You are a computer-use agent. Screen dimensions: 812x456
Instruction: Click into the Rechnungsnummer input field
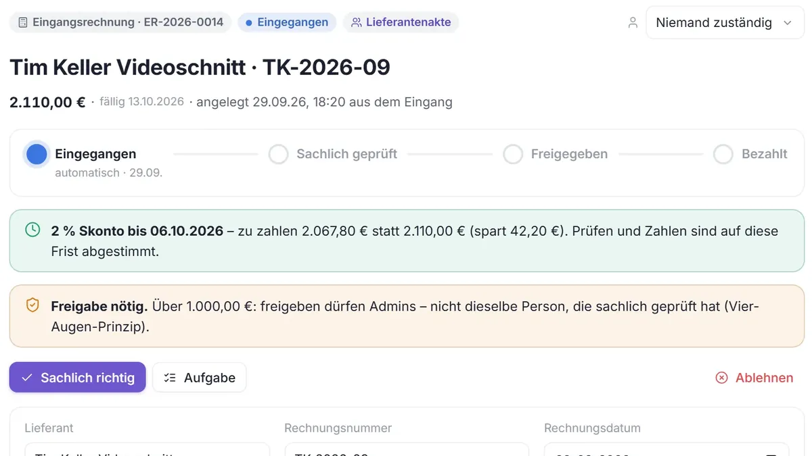click(x=407, y=450)
